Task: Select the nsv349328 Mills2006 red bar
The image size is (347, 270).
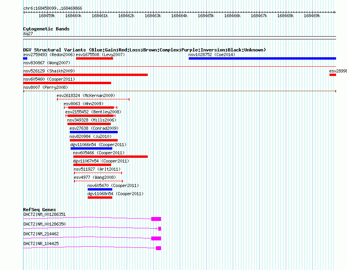Action: tap(89, 124)
